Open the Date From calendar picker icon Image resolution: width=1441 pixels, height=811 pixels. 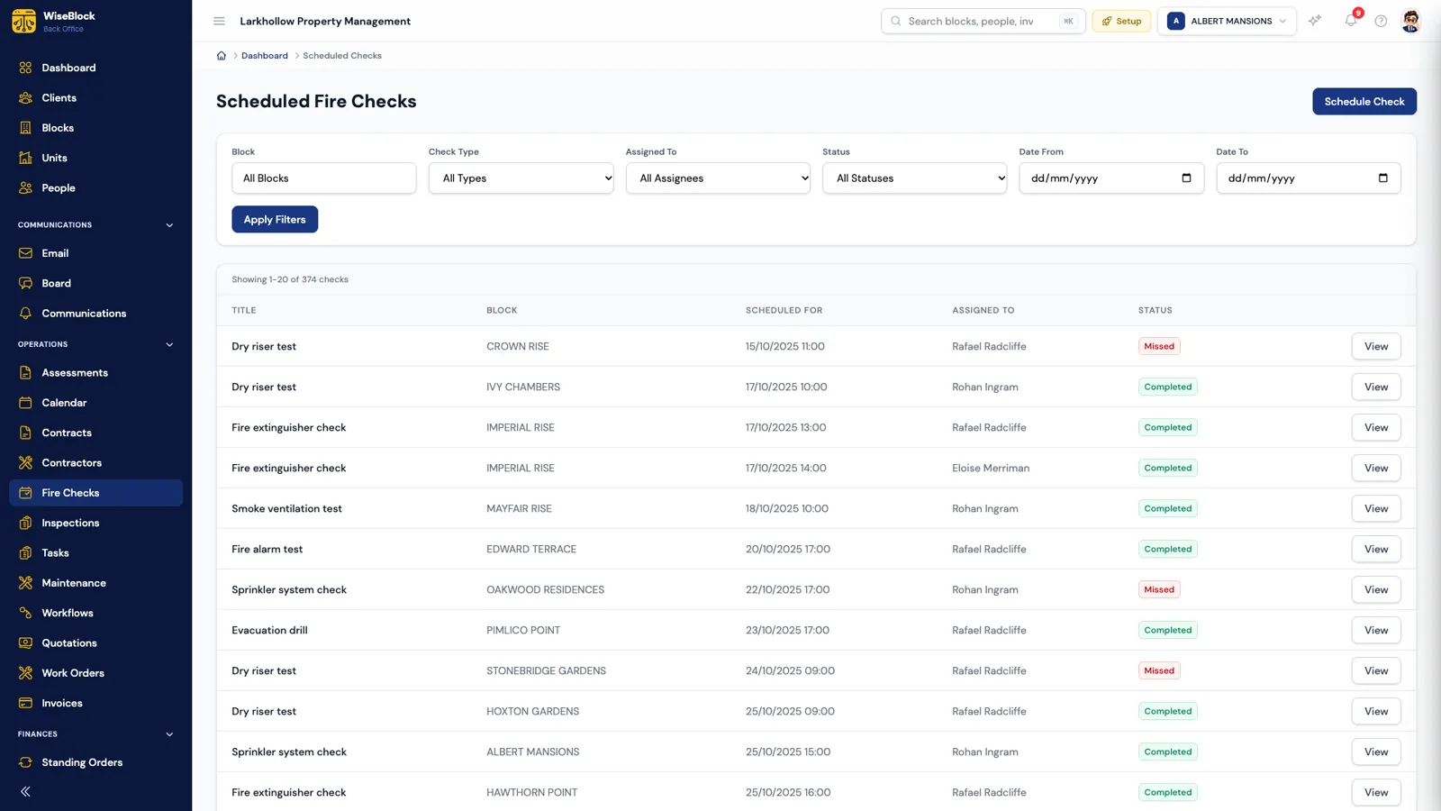point(1186,178)
